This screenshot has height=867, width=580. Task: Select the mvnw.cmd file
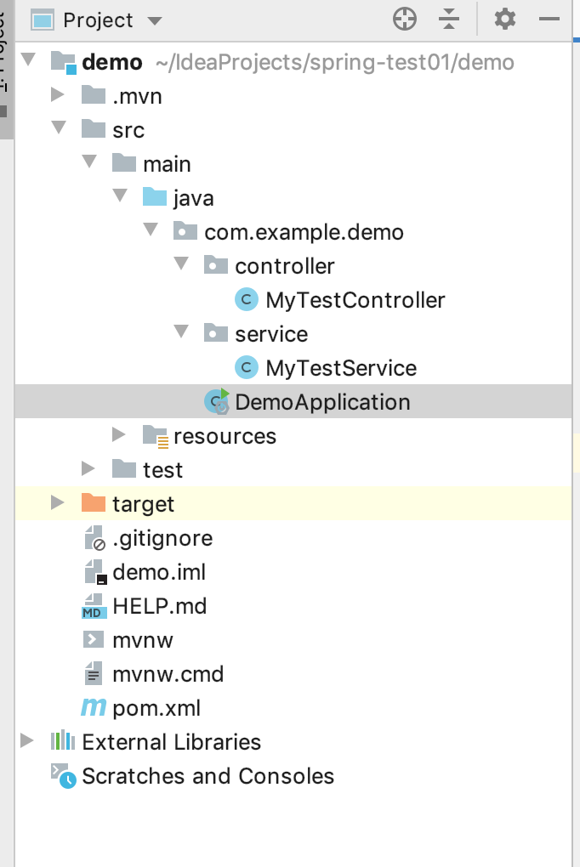click(x=168, y=674)
